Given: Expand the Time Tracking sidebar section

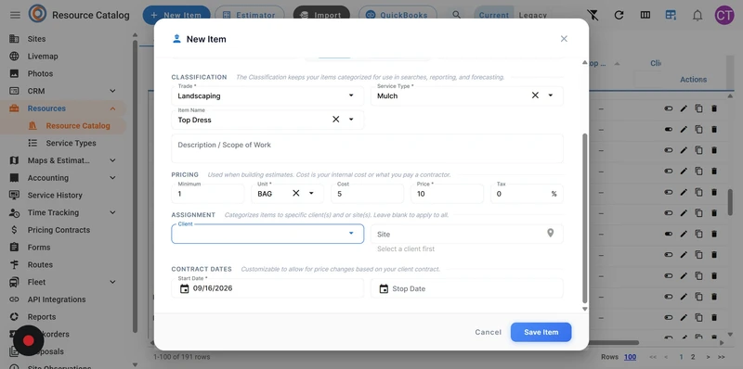Looking at the screenshot, I should 112,213.
